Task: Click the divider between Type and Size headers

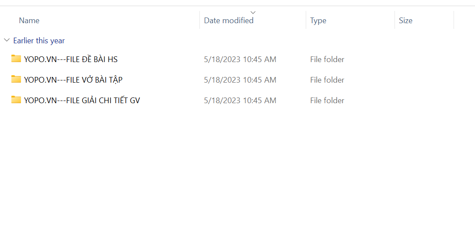Action: coord(395,21)
